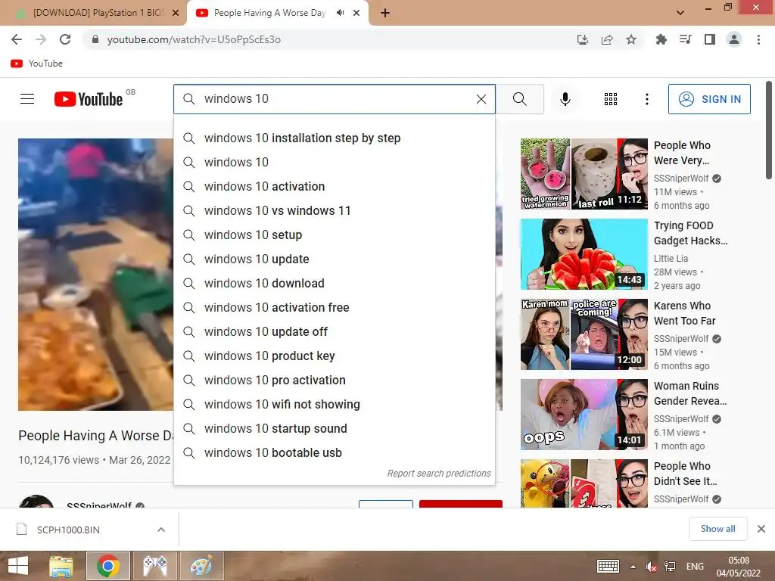Open the Chrome extensions puzzle icon
The image size is (775, 581).
[661, 39]
